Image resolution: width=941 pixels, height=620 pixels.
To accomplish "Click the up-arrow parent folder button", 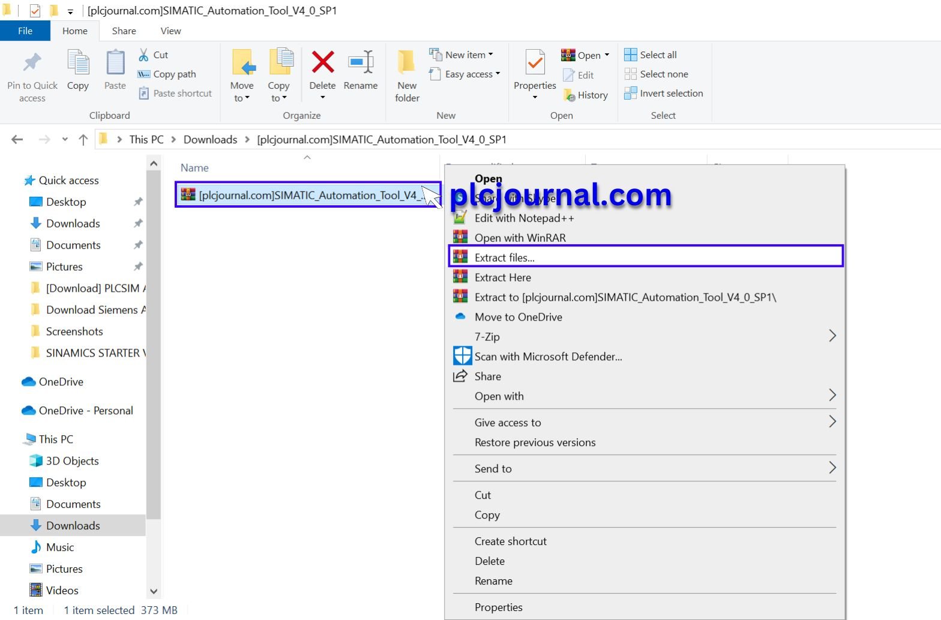I will [x=83, y=140].
